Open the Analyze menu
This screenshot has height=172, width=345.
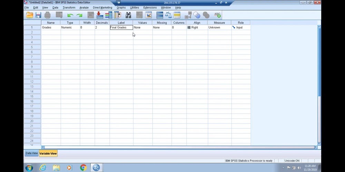pos(84,8)
